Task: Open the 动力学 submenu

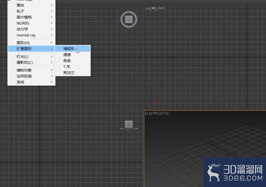Action: point(32,29)
